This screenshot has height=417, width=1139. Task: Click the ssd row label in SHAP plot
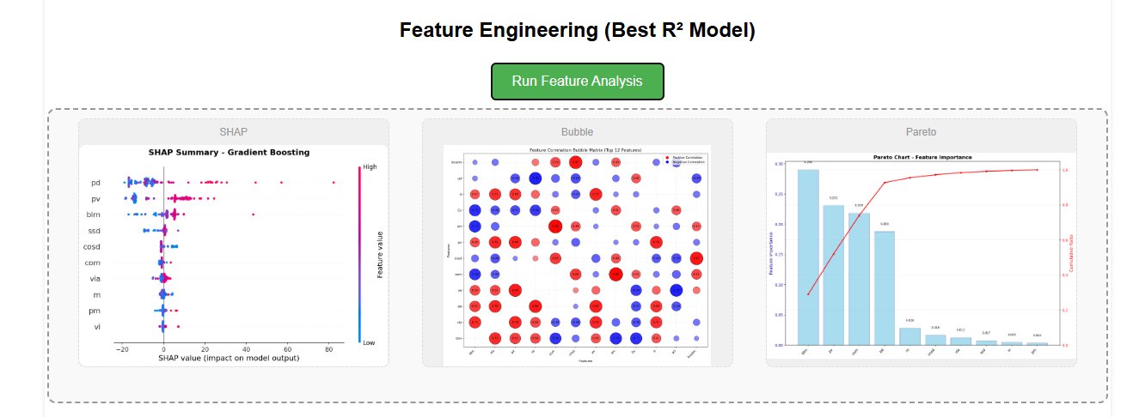[95, 231]
